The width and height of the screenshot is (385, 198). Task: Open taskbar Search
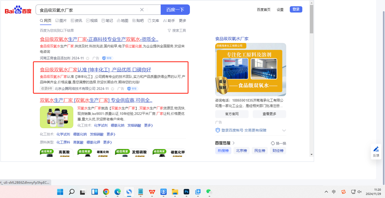coord(71,192)
